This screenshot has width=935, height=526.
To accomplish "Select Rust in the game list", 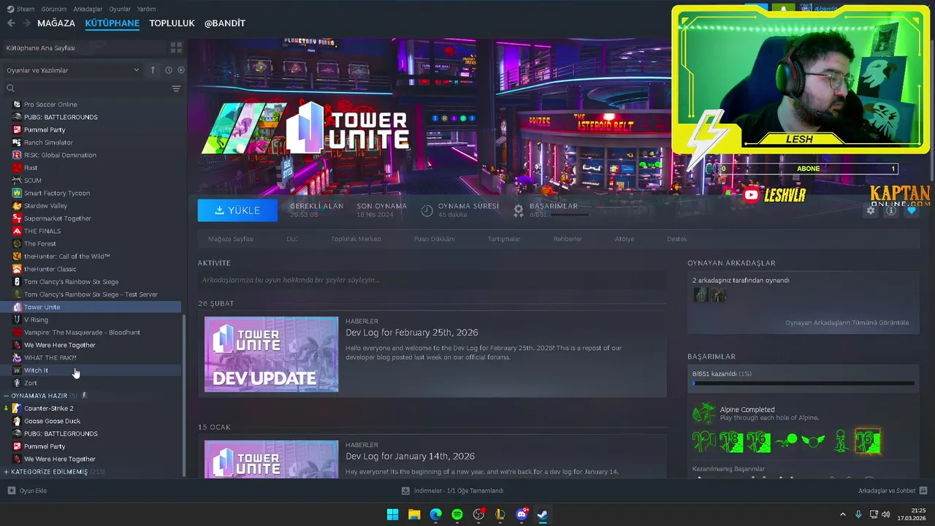I will point(91,168).
